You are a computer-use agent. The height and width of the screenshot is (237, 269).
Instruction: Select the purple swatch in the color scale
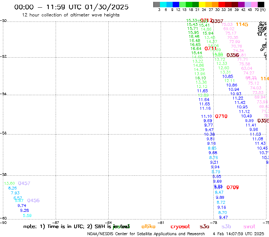[x=241, y=4]
